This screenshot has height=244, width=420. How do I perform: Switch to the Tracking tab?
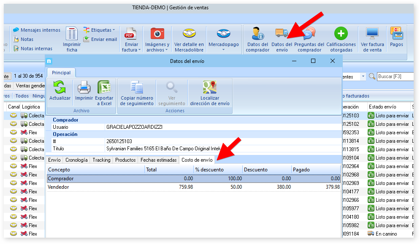tap(101, 160)
